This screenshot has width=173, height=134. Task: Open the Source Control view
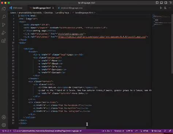point(4,25)
